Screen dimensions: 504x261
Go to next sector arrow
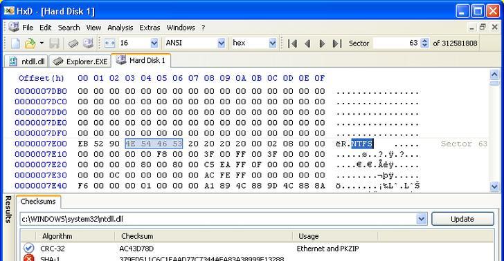(x=322, y=43)
